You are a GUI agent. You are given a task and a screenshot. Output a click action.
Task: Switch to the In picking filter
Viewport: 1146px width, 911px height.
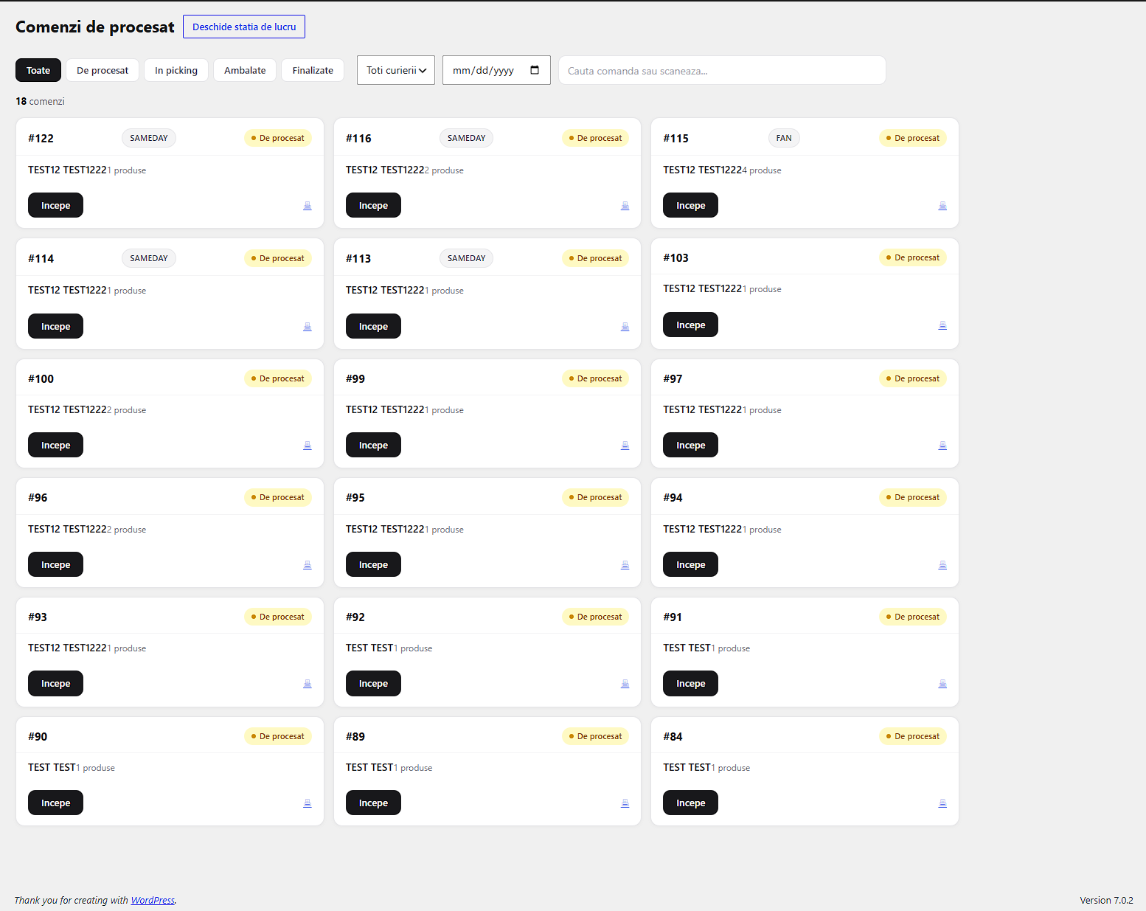(x=176, y=70)
